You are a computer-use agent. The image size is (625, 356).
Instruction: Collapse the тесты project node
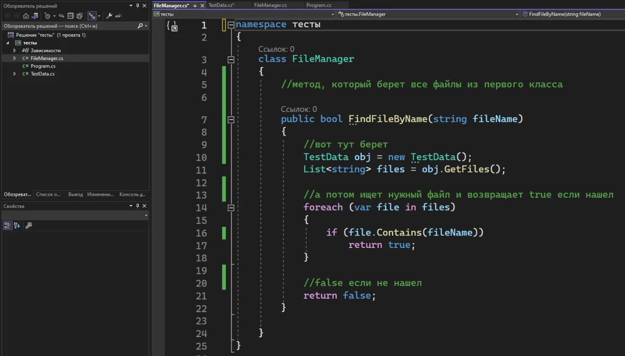[7, 43]
